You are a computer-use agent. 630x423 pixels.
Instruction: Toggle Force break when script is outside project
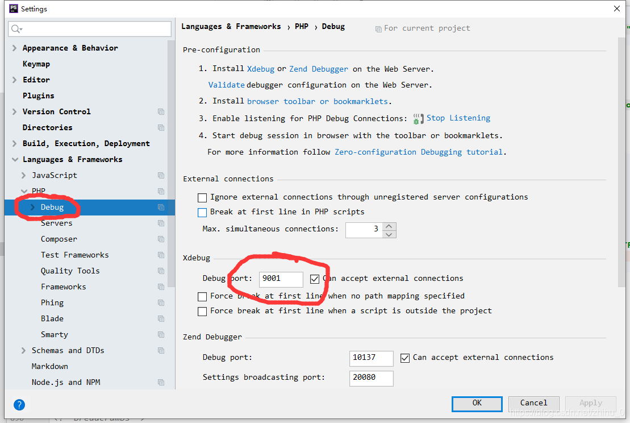pyautogui.click(x=202, y=311)
